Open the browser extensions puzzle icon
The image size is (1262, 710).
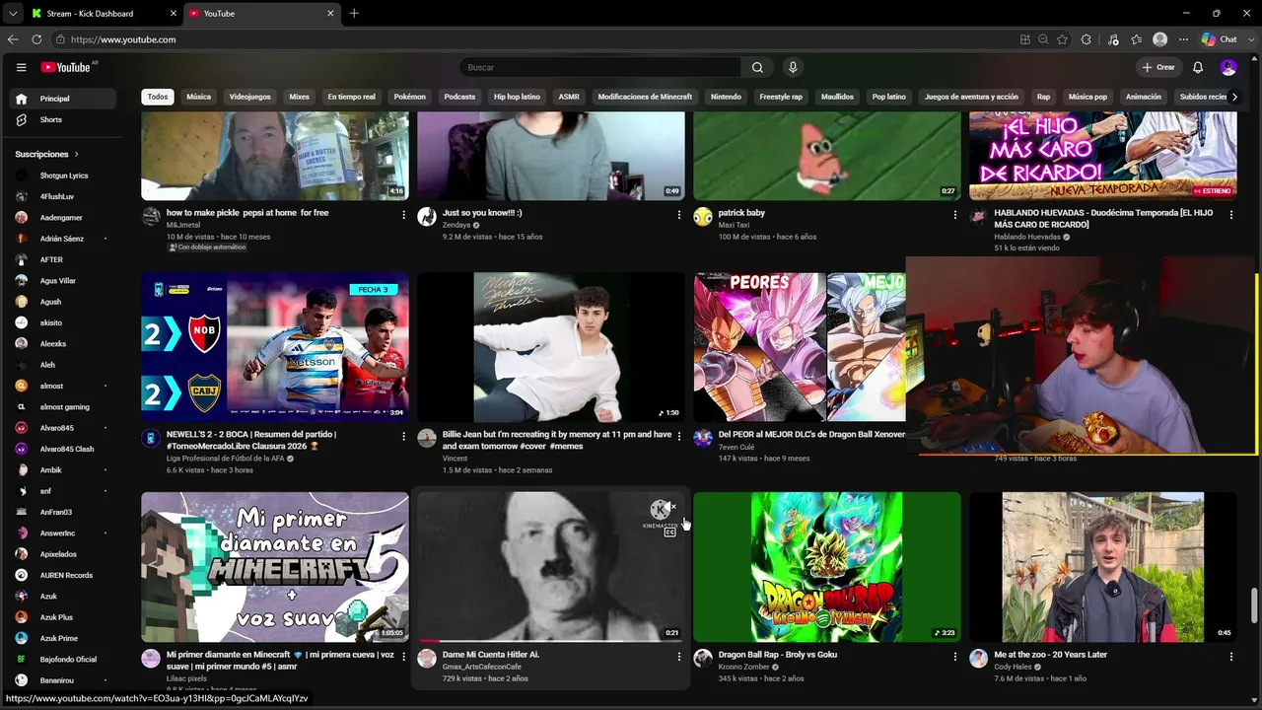click(x=1087, y=39)
